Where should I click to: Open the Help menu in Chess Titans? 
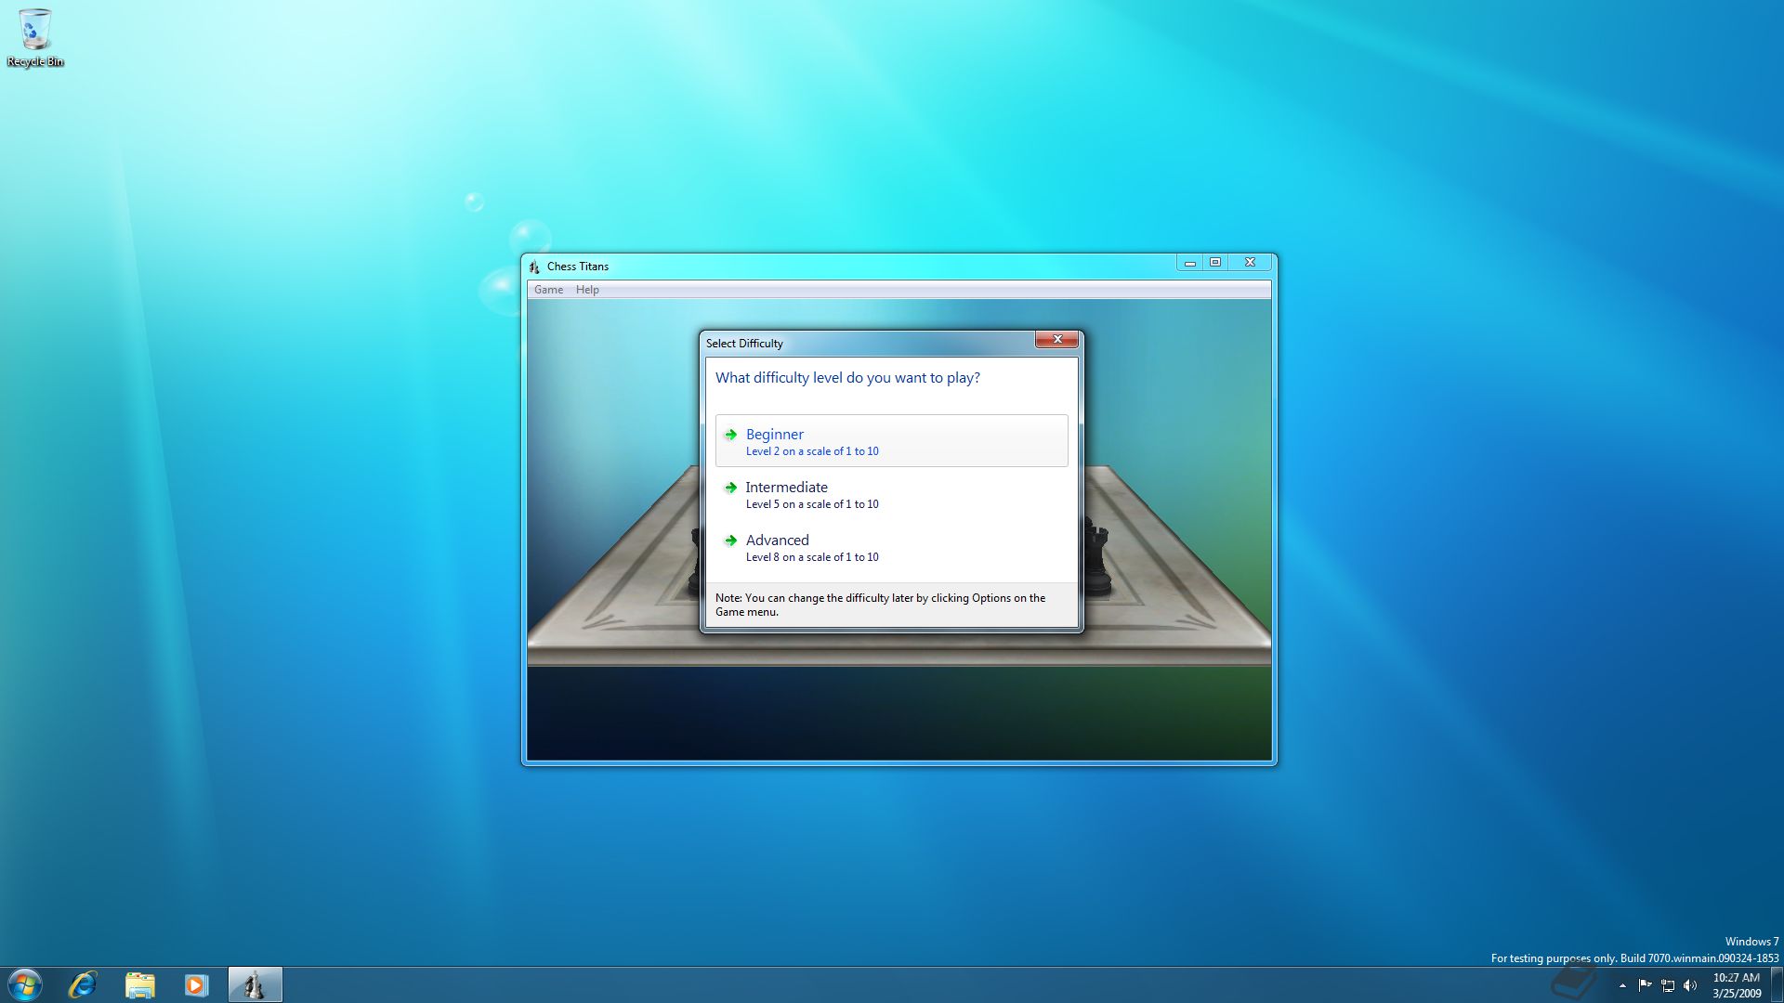tap(587, 290)
